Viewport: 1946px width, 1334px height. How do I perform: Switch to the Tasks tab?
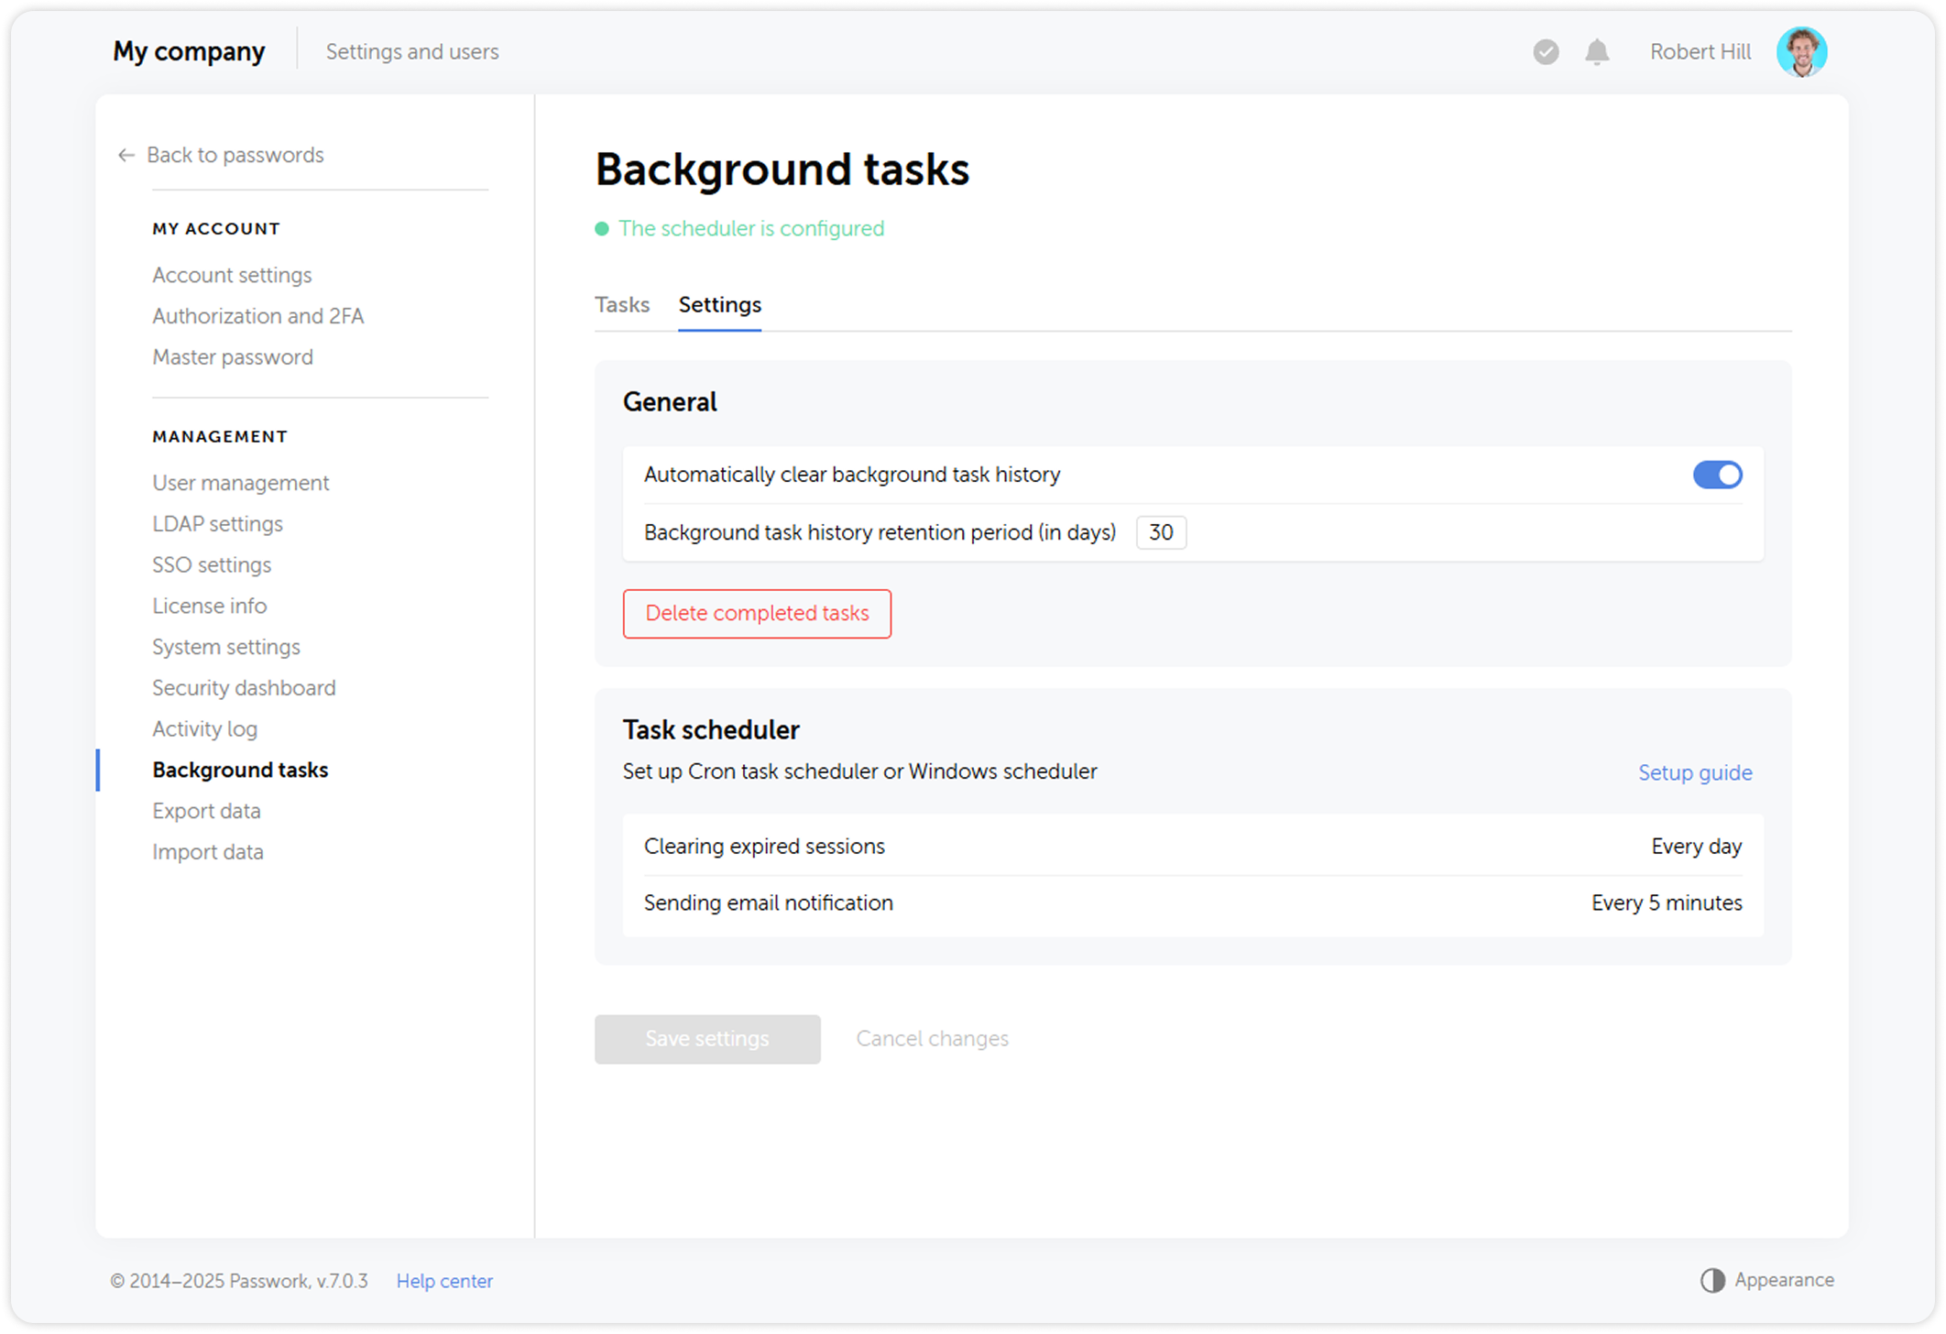(x=622, y=305)
